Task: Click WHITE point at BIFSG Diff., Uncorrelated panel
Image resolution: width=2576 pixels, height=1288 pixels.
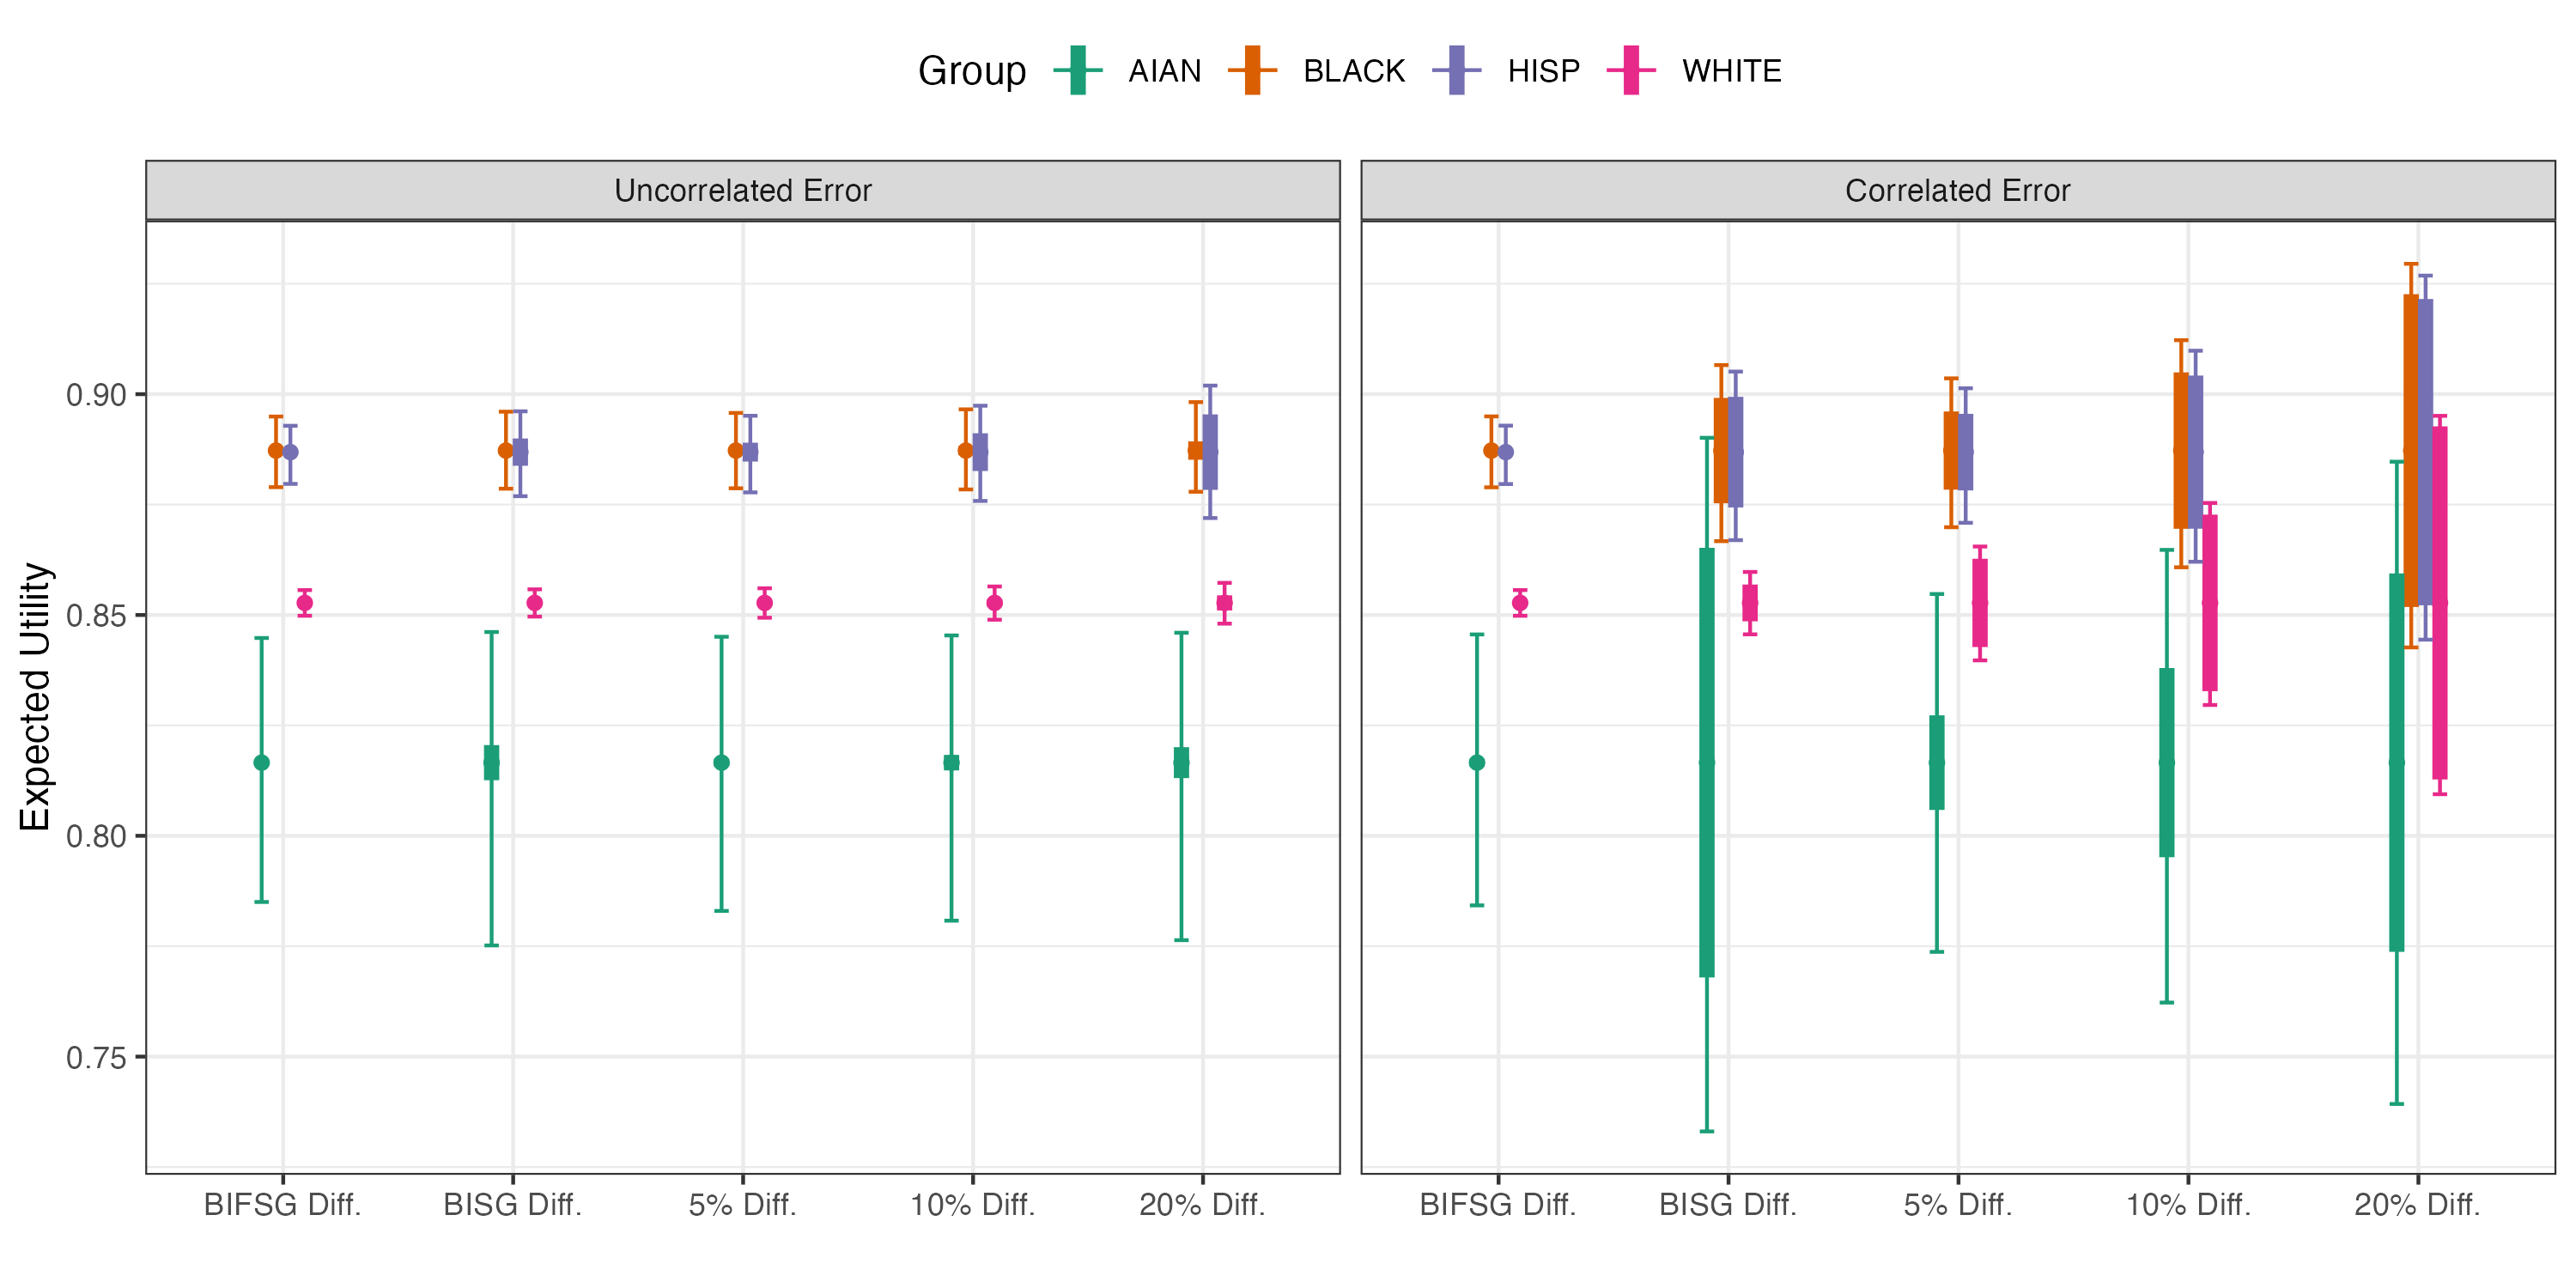Action: [x=305, y=603]
